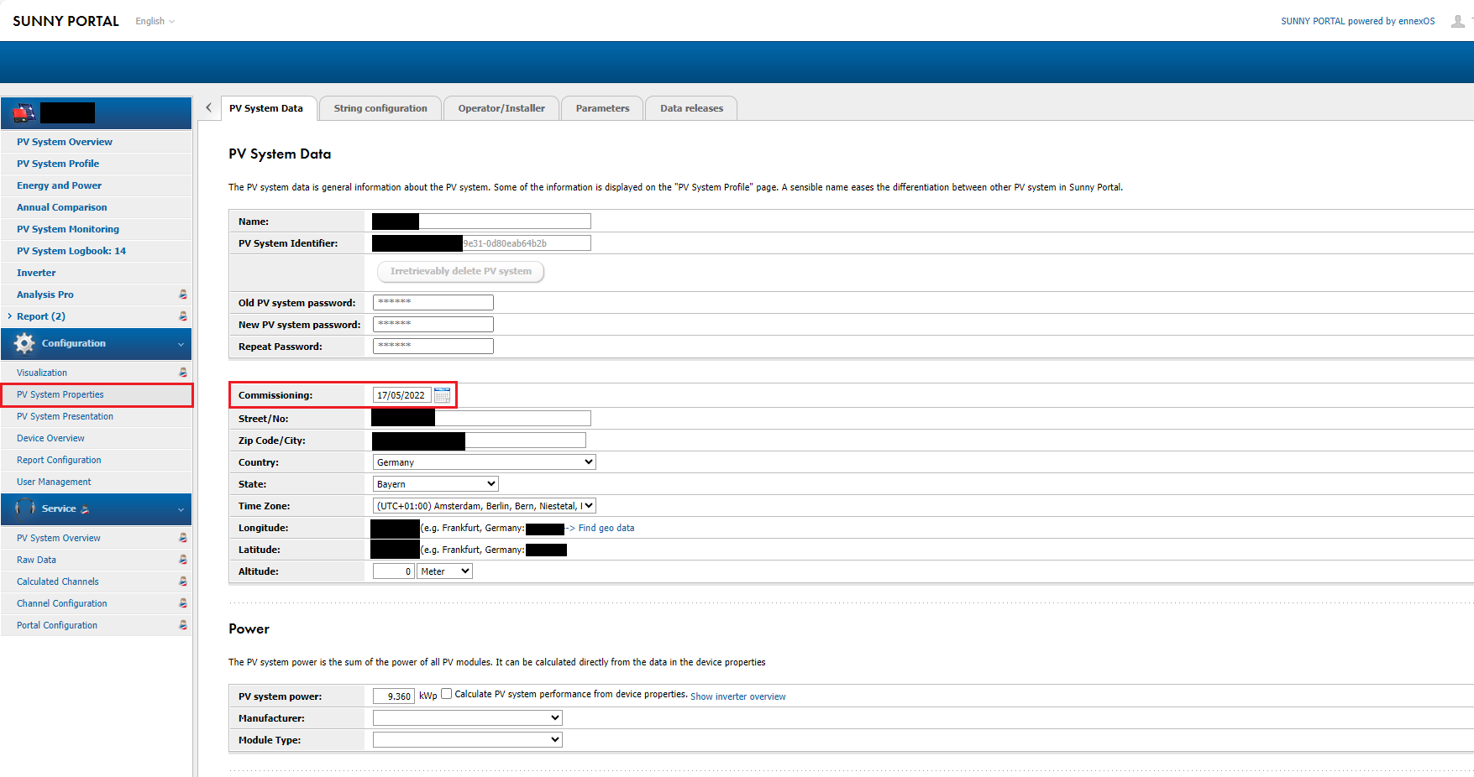The height and width of the screenshot is (777, 1474).
Task: Open the Altitude unit Meter dropdown
Action: (x=445, y=571)
